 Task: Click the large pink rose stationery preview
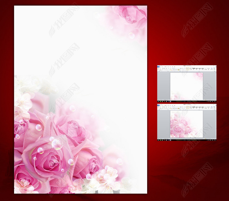(x=80, y=99)
